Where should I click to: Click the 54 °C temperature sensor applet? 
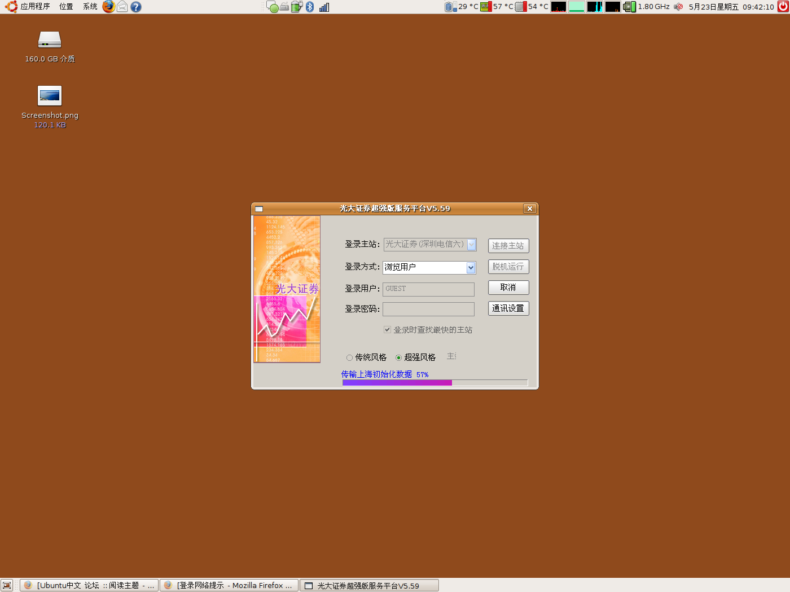pyautogui.click(x=532, y=7)
